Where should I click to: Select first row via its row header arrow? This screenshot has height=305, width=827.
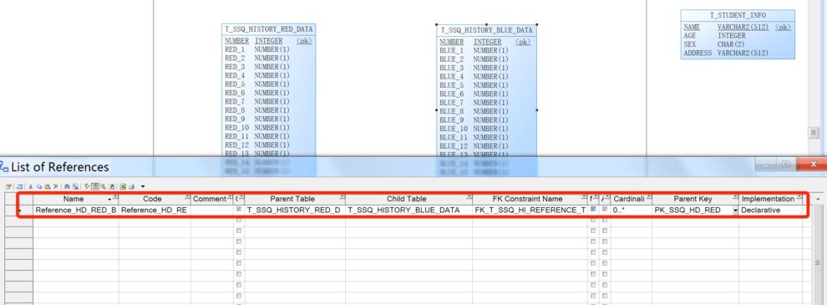point(19,210)
